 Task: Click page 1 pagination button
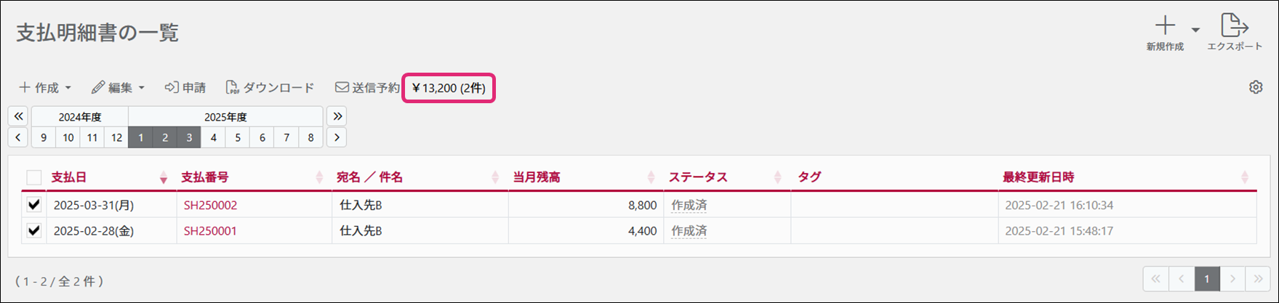(x=1207, y=279)
